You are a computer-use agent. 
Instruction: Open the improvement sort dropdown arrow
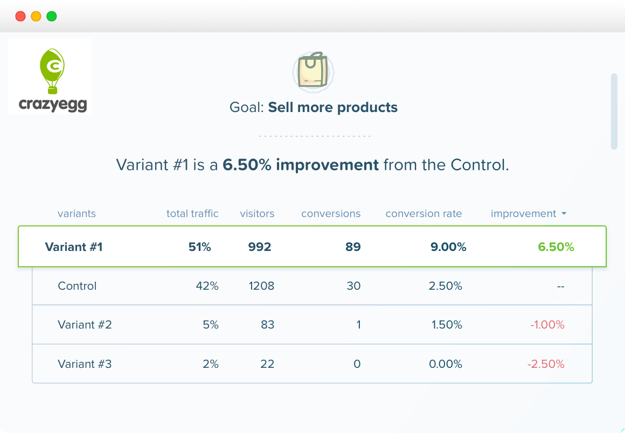click(564, 214)
